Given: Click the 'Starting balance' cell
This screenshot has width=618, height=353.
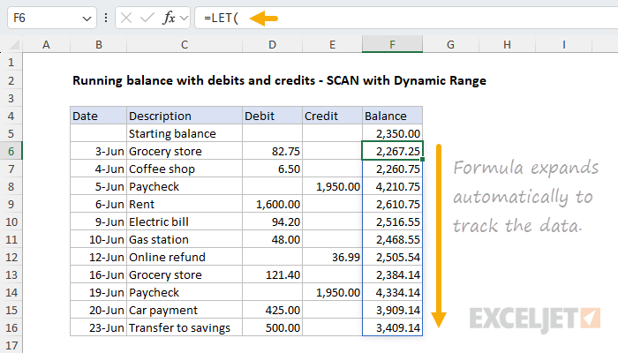Looking at the screenshot, I should pyautogui.click(x=184, y=133).
